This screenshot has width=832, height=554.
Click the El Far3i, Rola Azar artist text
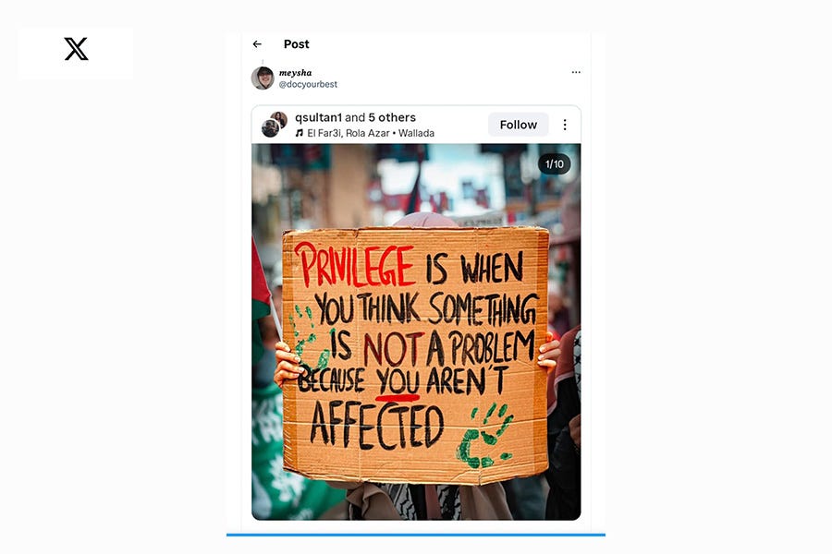pos(349,133)
